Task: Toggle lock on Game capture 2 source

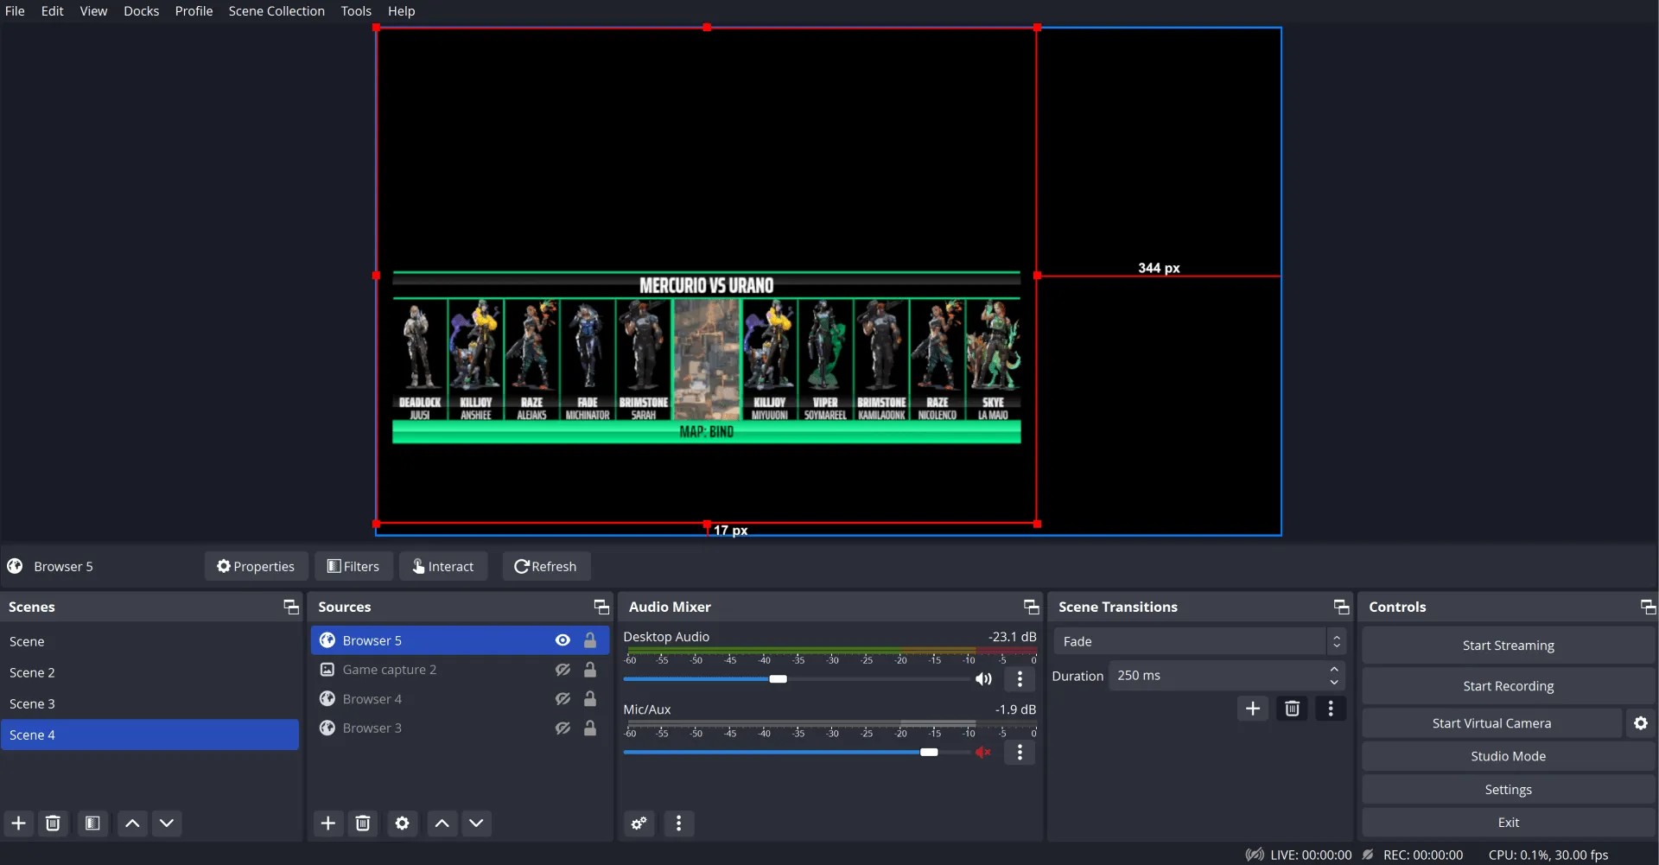Action: click(590, 670)
